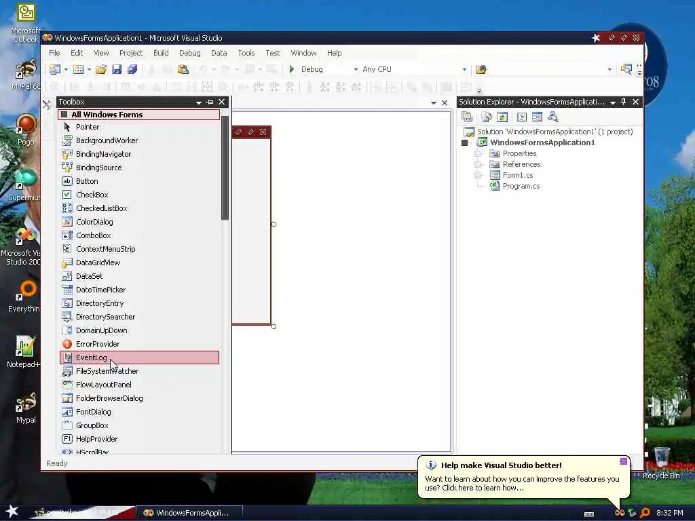Toggle the Solution Explorer auto-hide pin
The width and height of the screenshot is (695, 521).
[624, 102]
